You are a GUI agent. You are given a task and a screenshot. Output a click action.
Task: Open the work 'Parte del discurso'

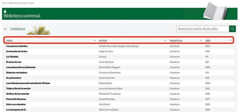16,99
